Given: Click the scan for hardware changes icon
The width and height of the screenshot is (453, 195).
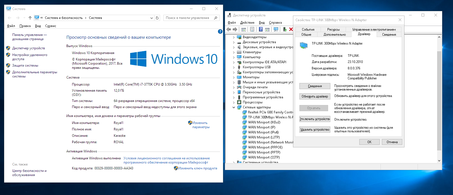Looking at the screenshot, I should click(x=276, y=29).
